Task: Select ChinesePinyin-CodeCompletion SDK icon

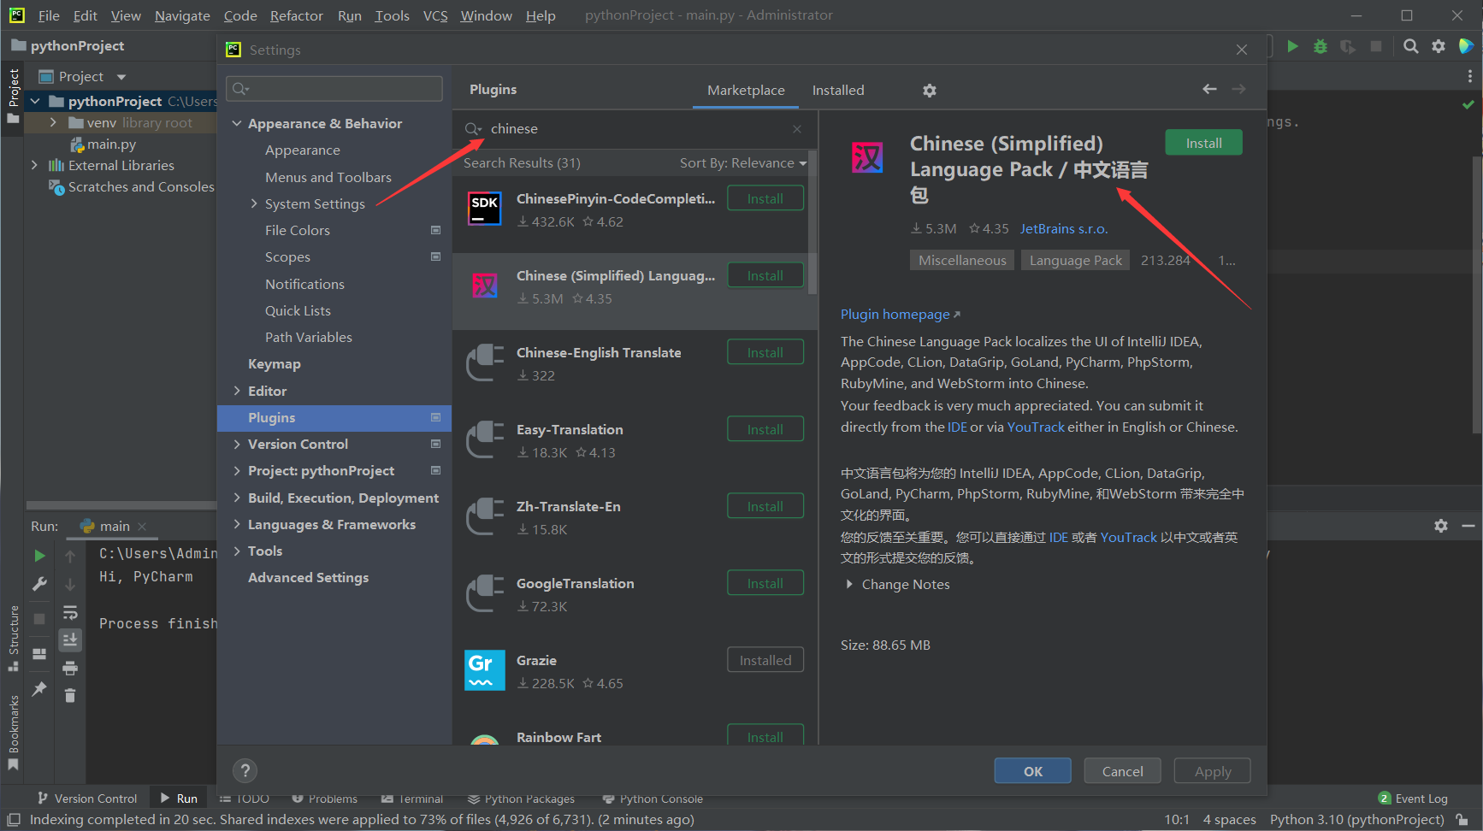Action: (485, 209)
